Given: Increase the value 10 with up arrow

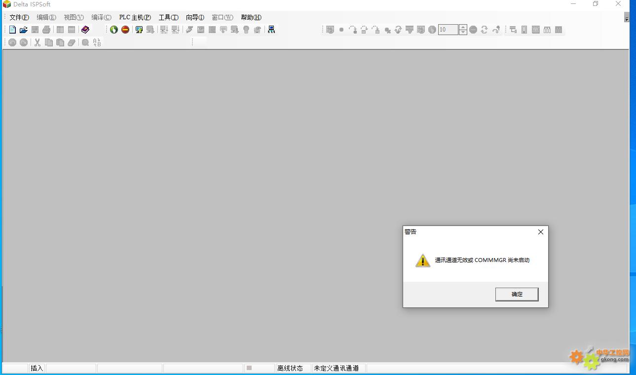Looking at the screenshot, I should click(x=463, y=27).
